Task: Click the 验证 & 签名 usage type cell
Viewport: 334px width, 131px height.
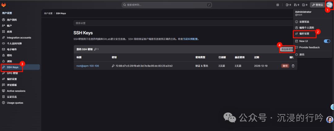Action: coord(202,66)
